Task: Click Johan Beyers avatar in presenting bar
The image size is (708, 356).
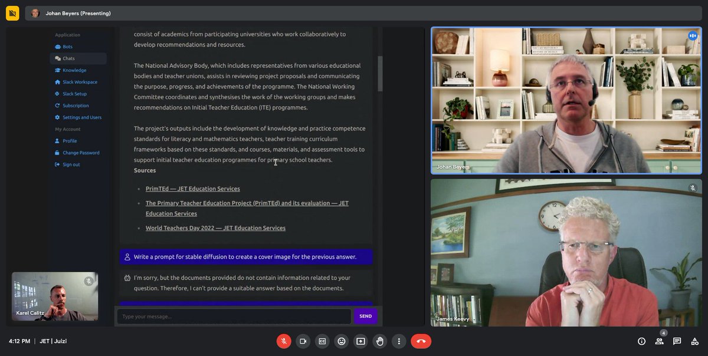Action: click(35, 13)
